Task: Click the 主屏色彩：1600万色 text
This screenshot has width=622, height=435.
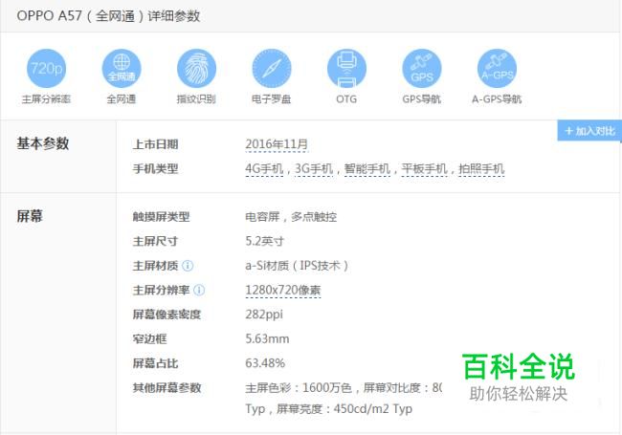Action: [299, 388]
